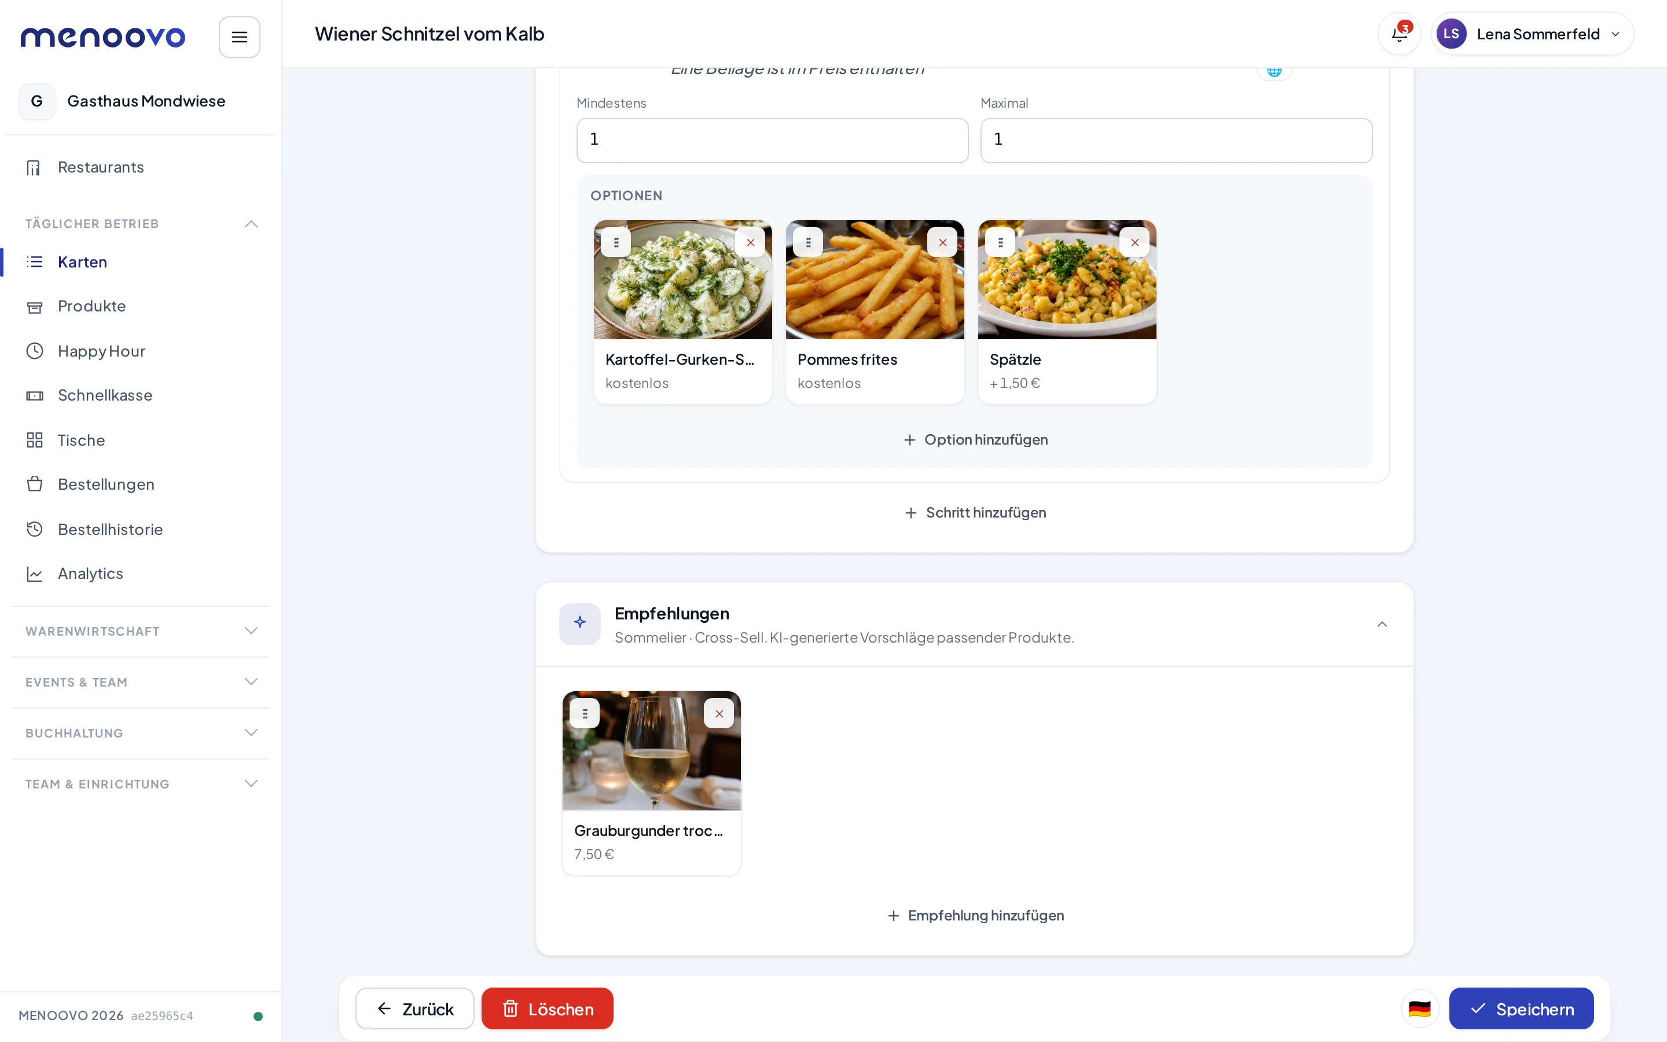Open Produkte in the sidebar

[x=141, y=306]
